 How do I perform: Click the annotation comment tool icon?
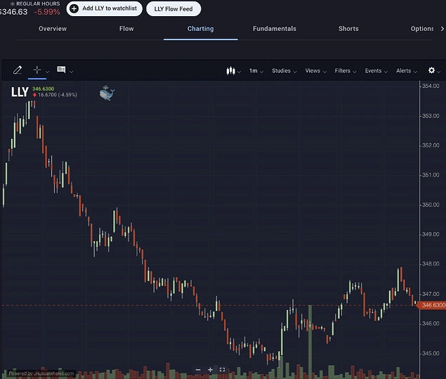(61, 70)
